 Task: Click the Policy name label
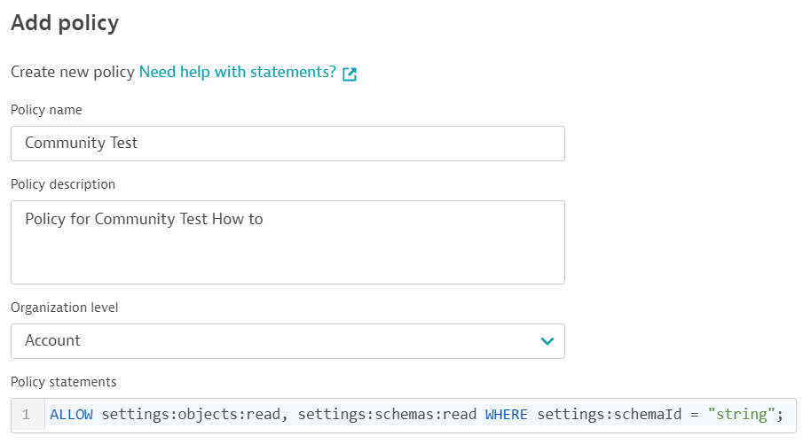(x=46, y=110)
